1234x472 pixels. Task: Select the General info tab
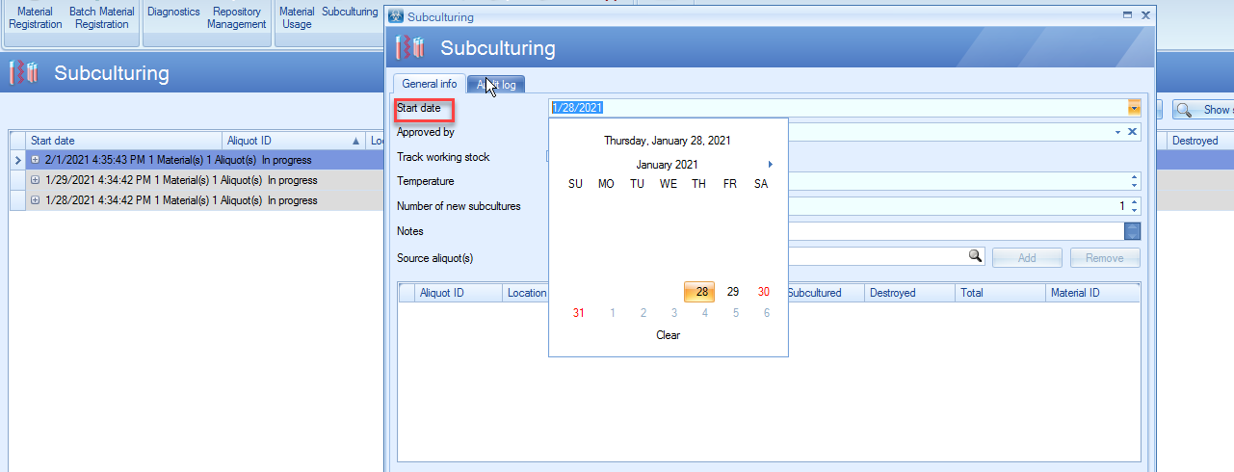(x=430, y=84)
